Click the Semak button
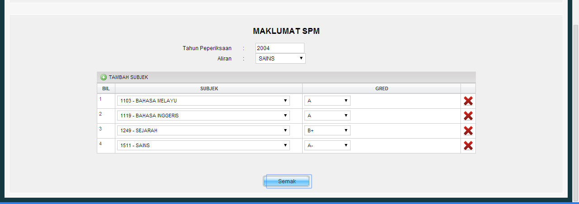 (287, 181)
